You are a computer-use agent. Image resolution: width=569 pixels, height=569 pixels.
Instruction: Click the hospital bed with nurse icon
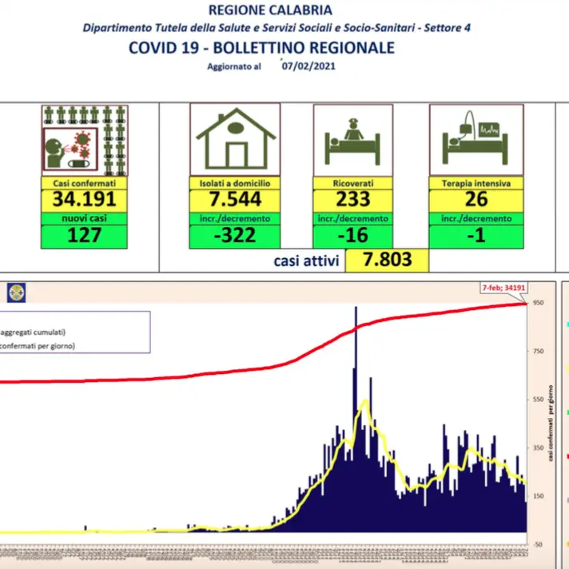[x=351, y=141]
